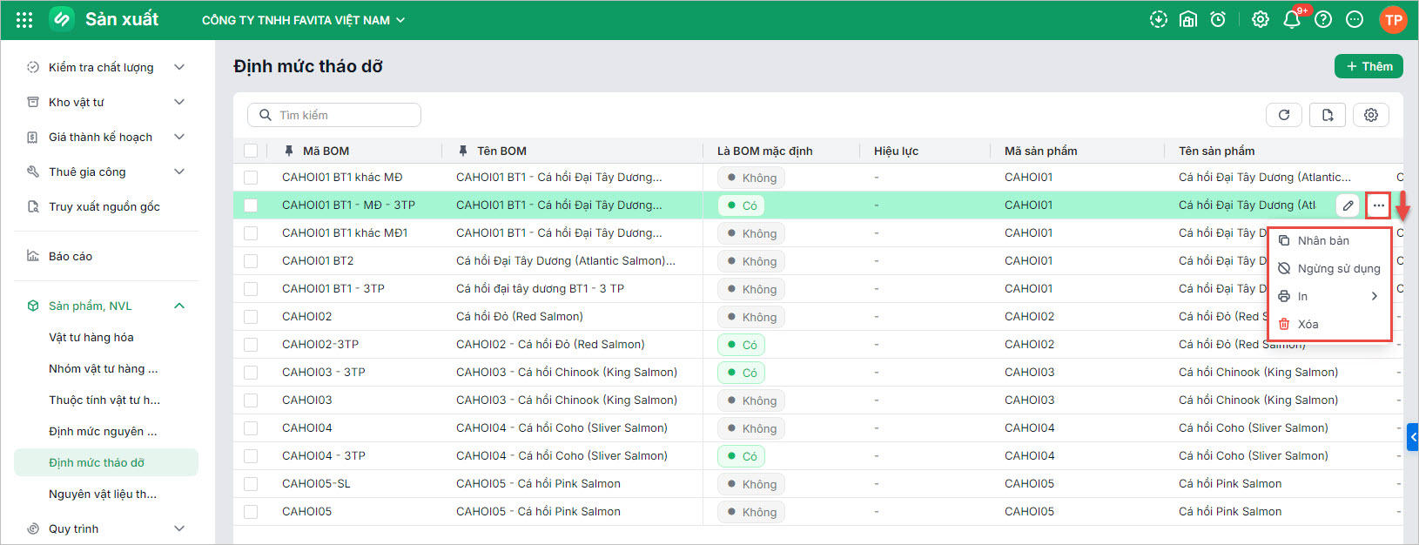The image size is (1419, 545).
Task: Click the help question mark icon
Action: [x=1323, y=19]
